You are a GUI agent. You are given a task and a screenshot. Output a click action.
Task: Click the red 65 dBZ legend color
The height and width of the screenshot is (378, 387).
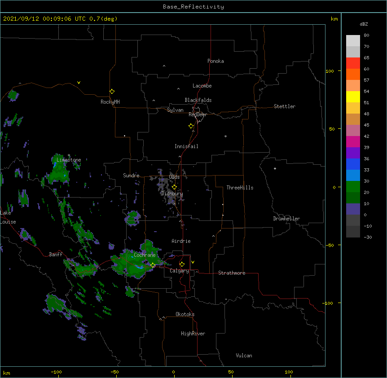click(x=353, y=63)
